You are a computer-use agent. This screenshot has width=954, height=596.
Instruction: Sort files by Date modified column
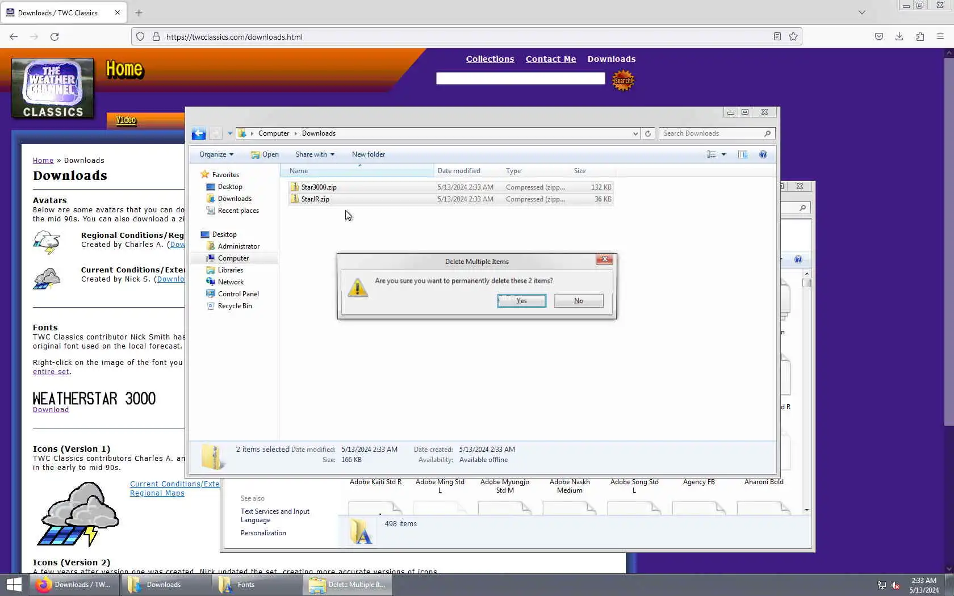(467, 171)
